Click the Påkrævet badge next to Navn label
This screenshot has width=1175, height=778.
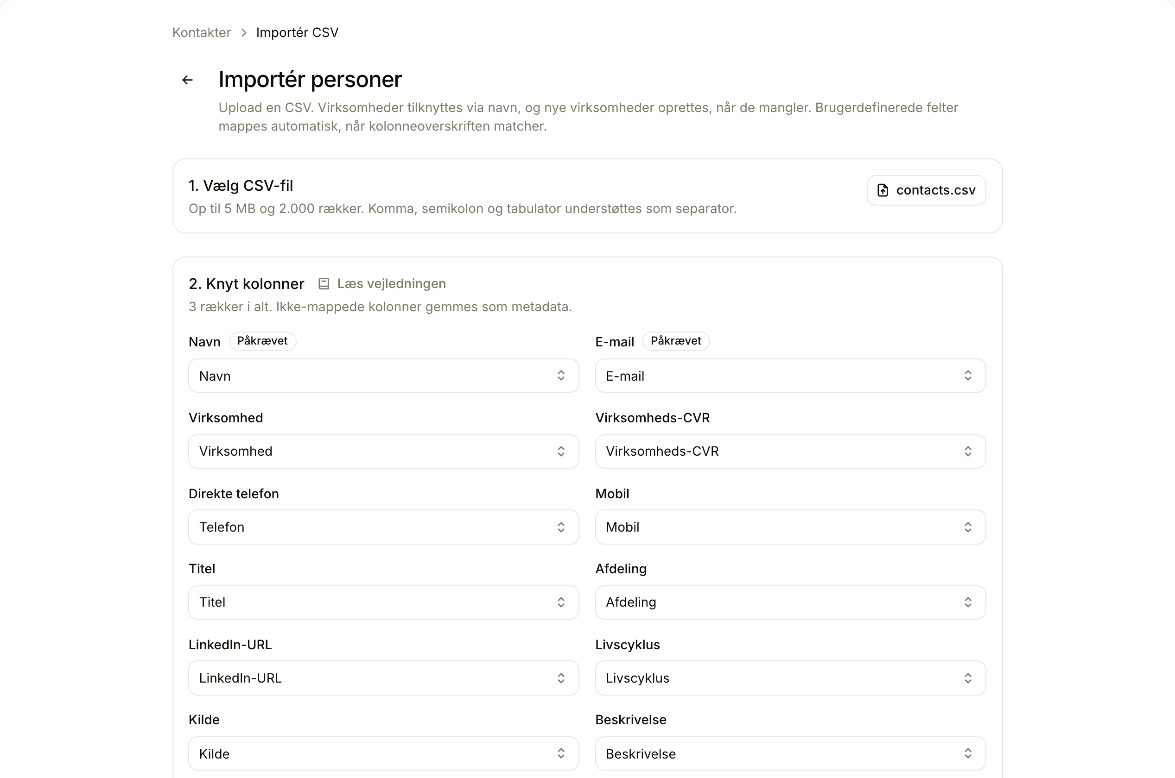[x=262, y=341]
